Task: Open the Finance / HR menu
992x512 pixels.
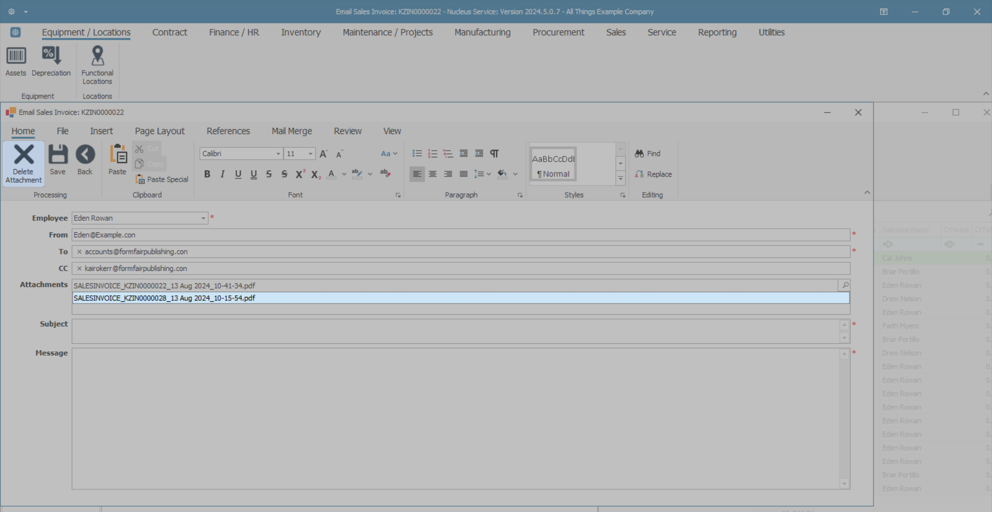Action: [x=234, y=33]
